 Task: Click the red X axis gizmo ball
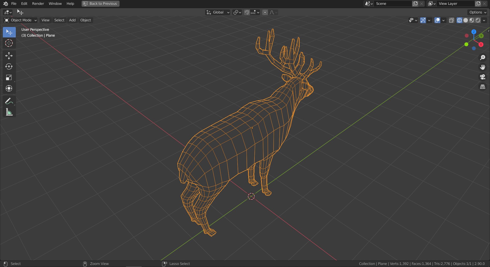pos(481,45)
